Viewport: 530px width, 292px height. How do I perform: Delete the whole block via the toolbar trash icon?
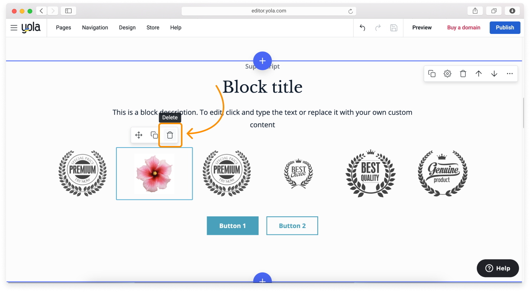tap(463, 73)
